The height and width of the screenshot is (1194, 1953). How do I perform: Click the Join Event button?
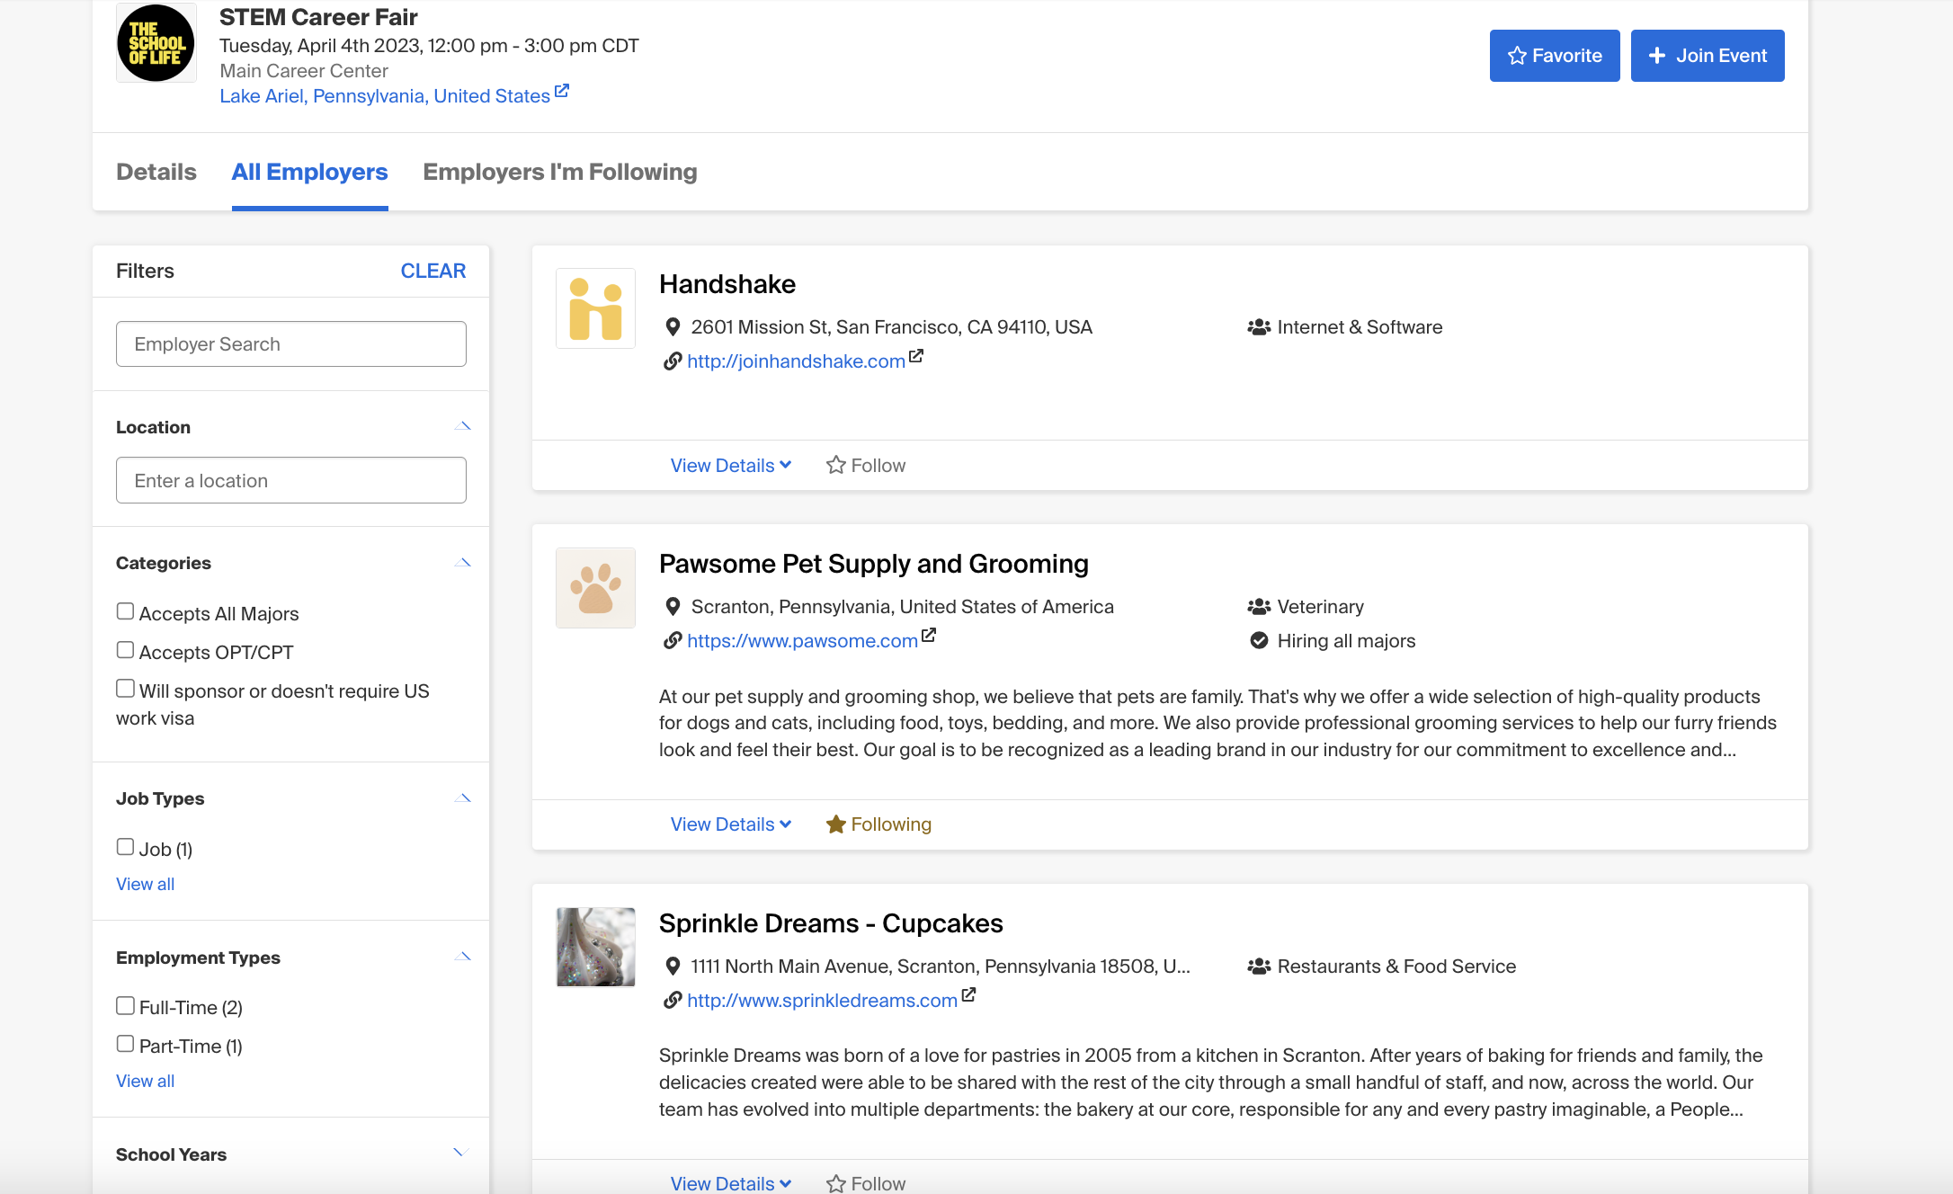coord(1708,56)
